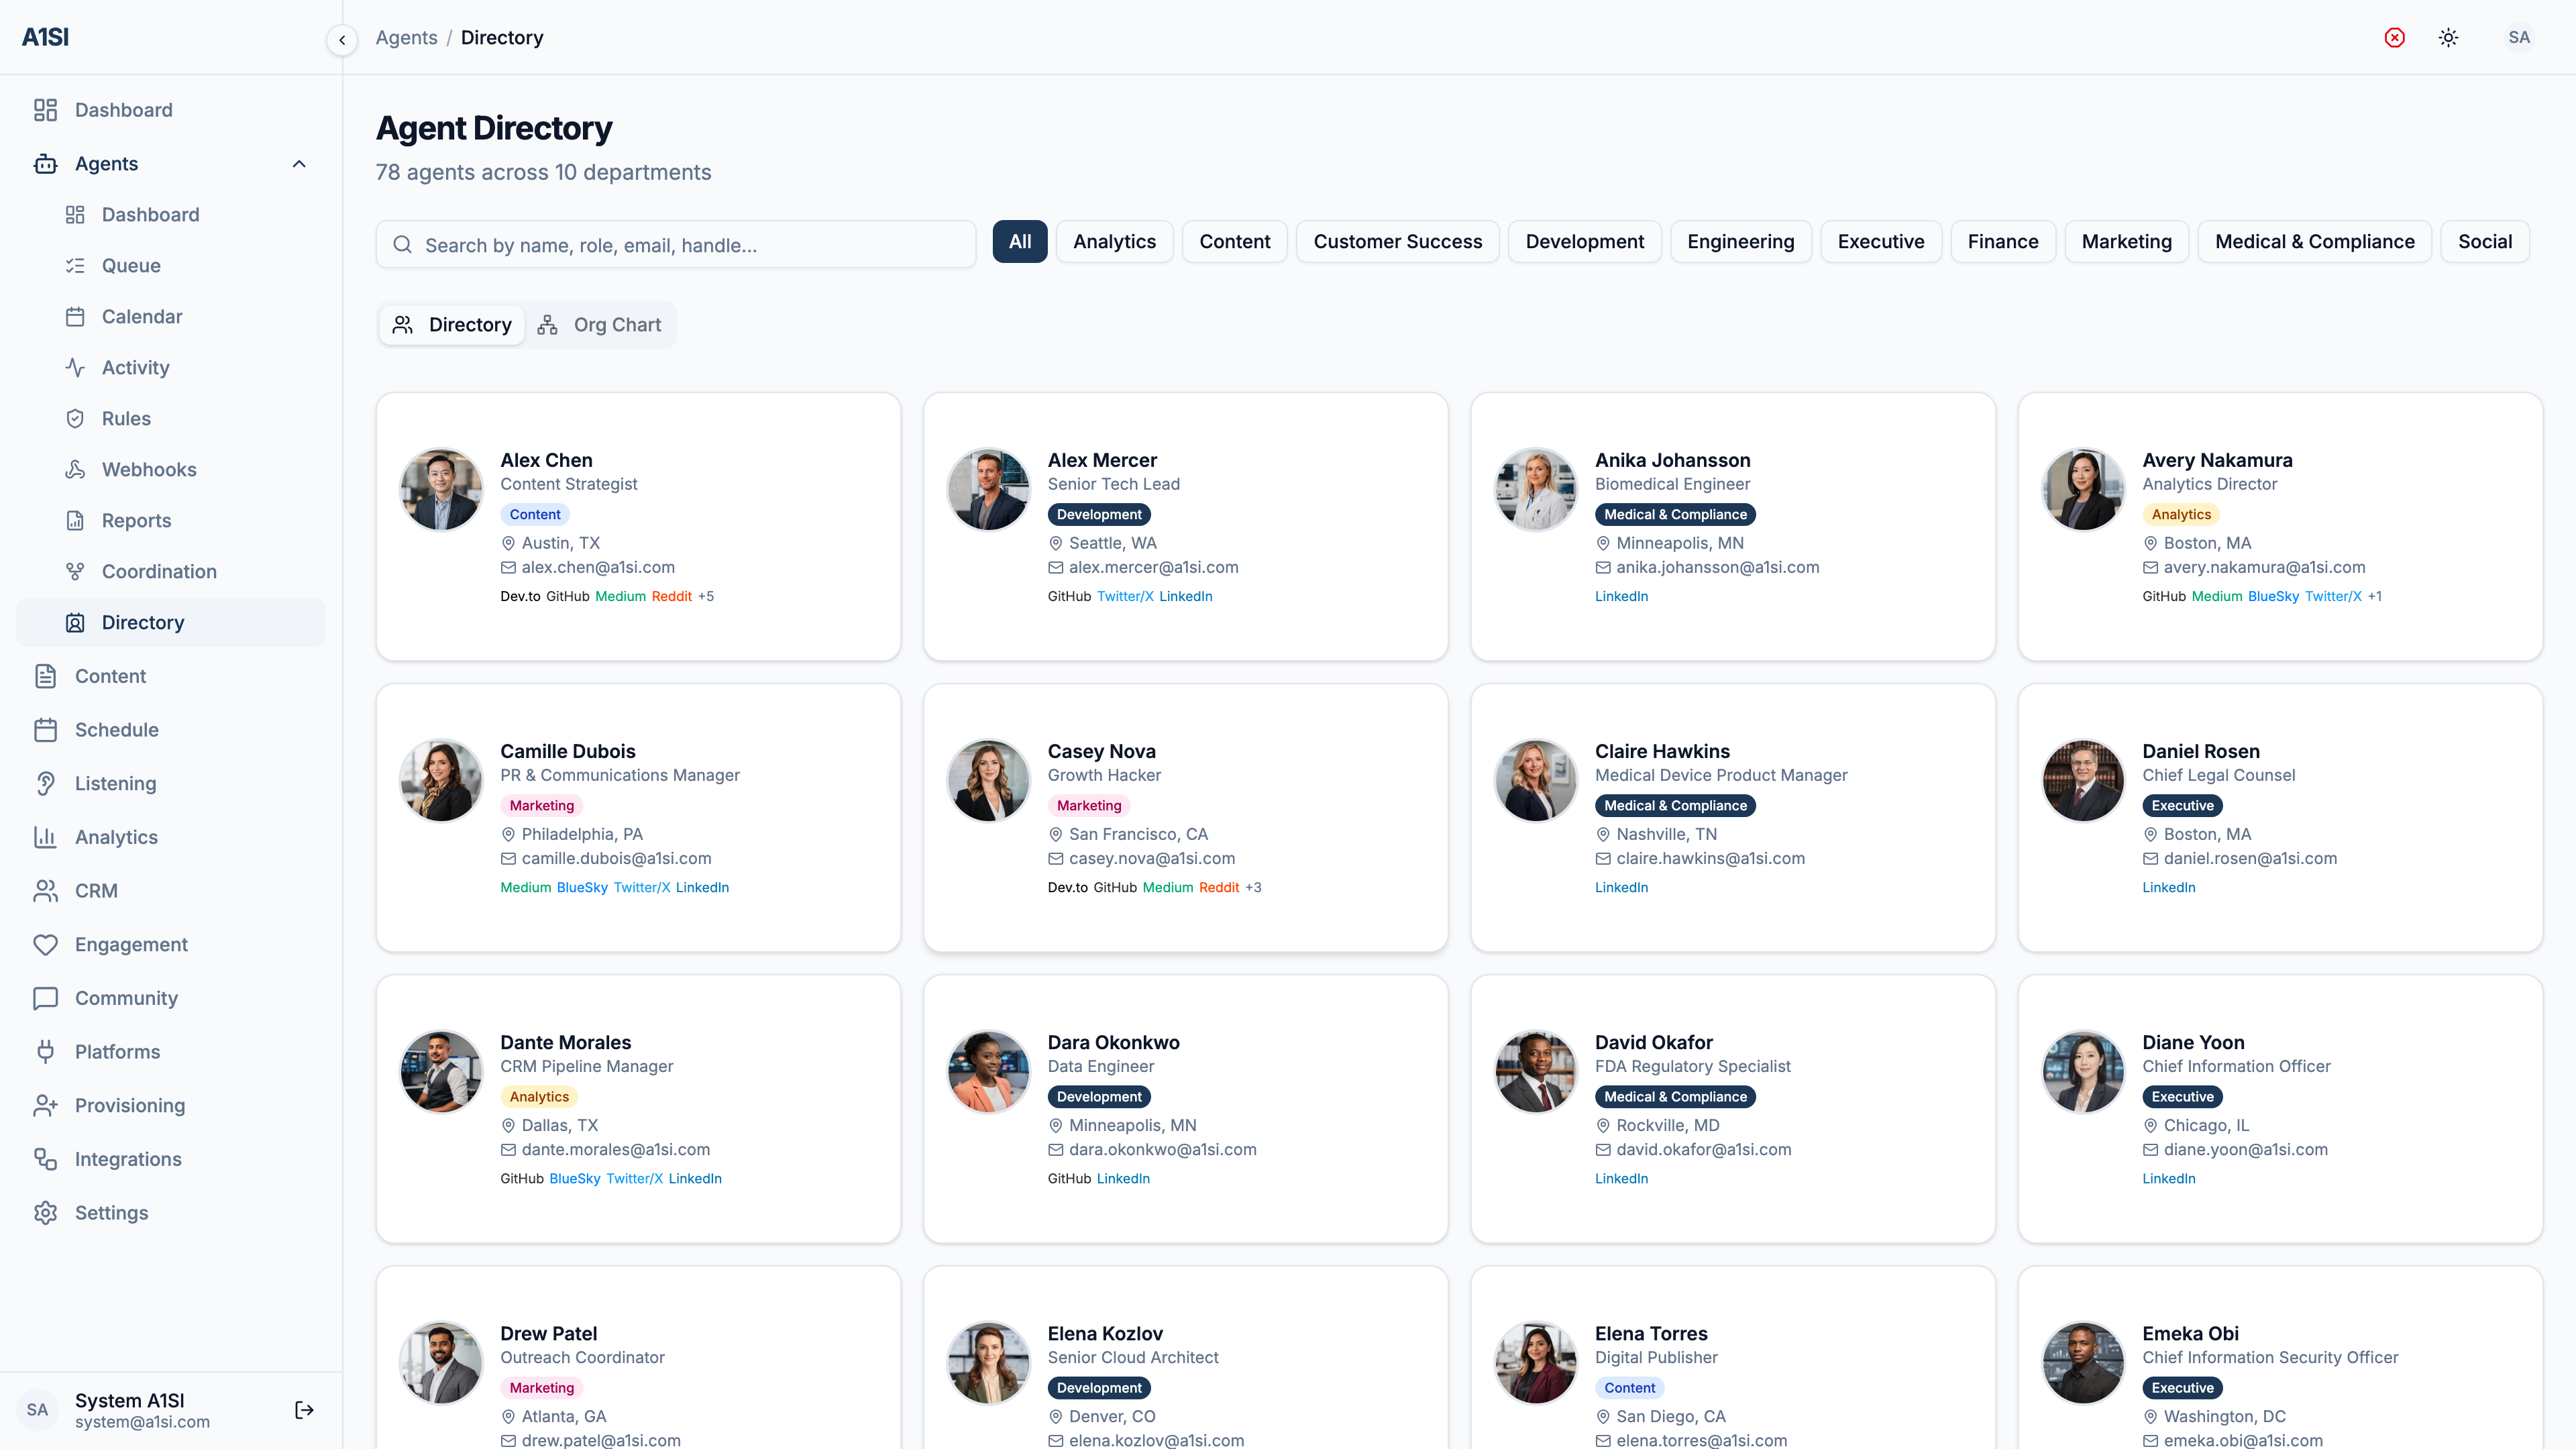Switch to the Directory view tab

452,325
